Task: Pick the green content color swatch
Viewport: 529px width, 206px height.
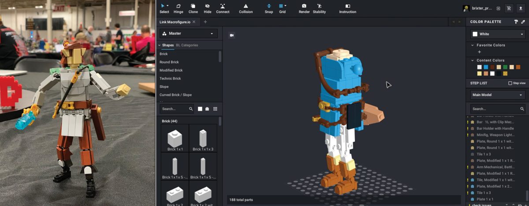Action: pos(505,67)
